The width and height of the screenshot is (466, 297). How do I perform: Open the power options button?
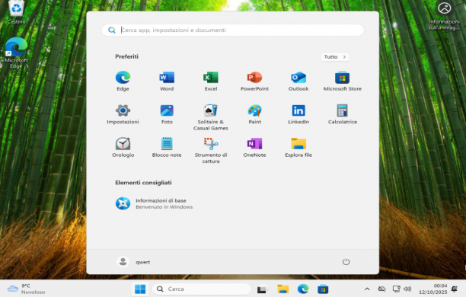point(346,262)
